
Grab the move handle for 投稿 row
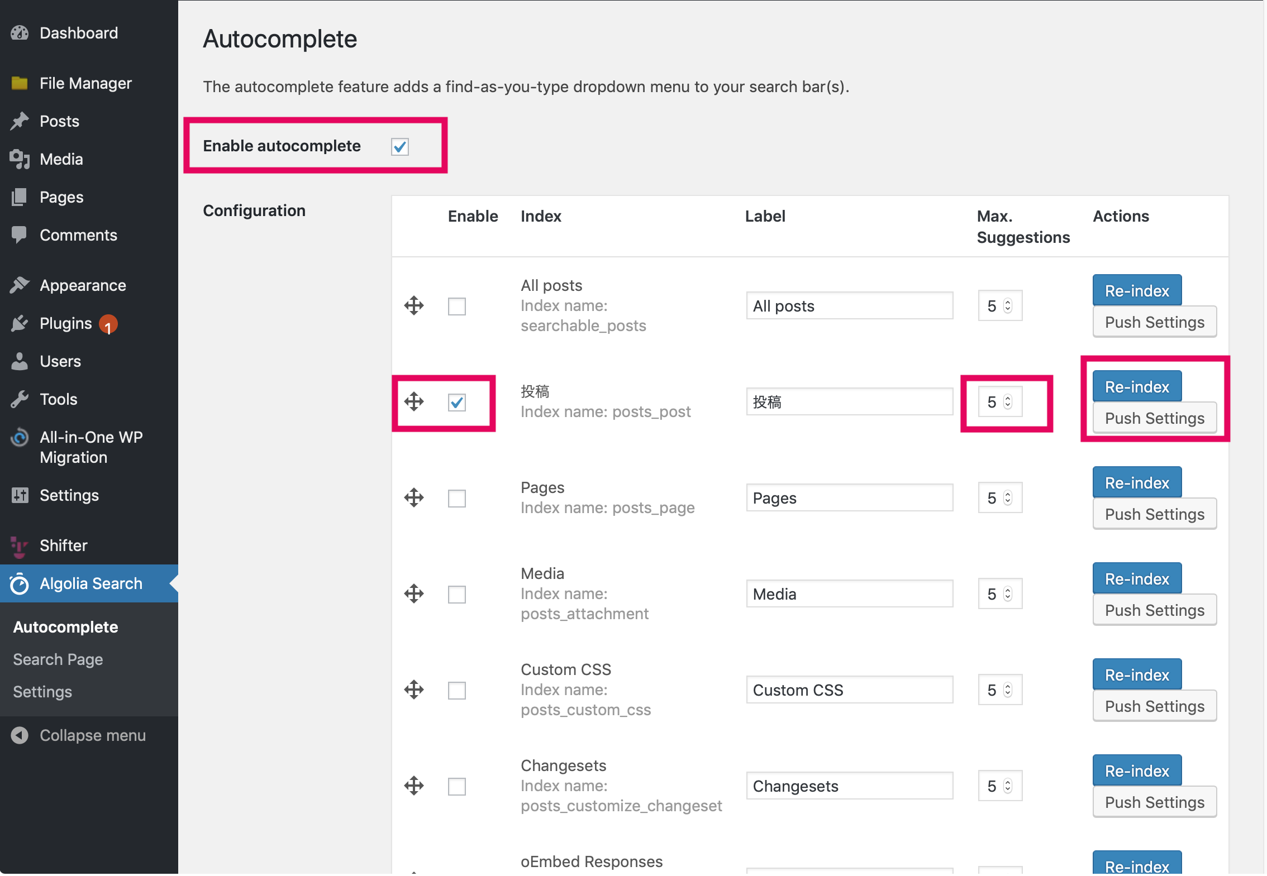[x=414, y=402]
